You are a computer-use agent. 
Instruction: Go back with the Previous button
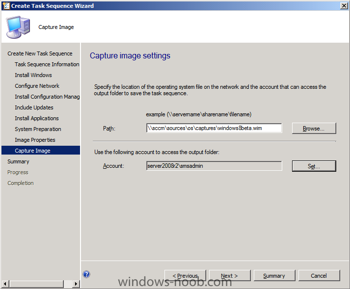[185, 276]
